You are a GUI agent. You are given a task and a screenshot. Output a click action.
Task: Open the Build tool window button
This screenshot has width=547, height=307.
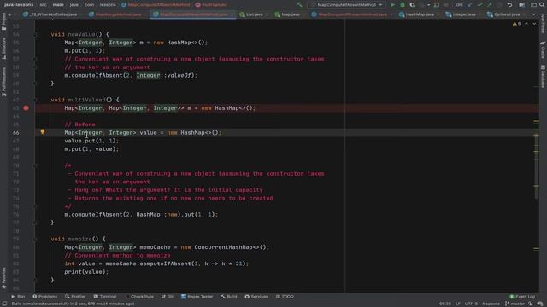click(x=229, y=297)
